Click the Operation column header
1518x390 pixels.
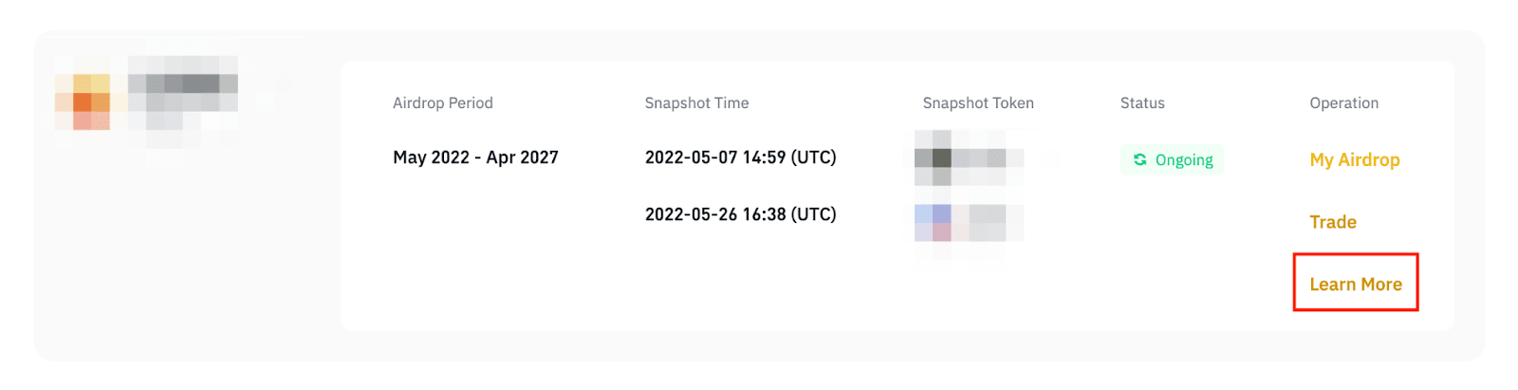pos(1343,103)
